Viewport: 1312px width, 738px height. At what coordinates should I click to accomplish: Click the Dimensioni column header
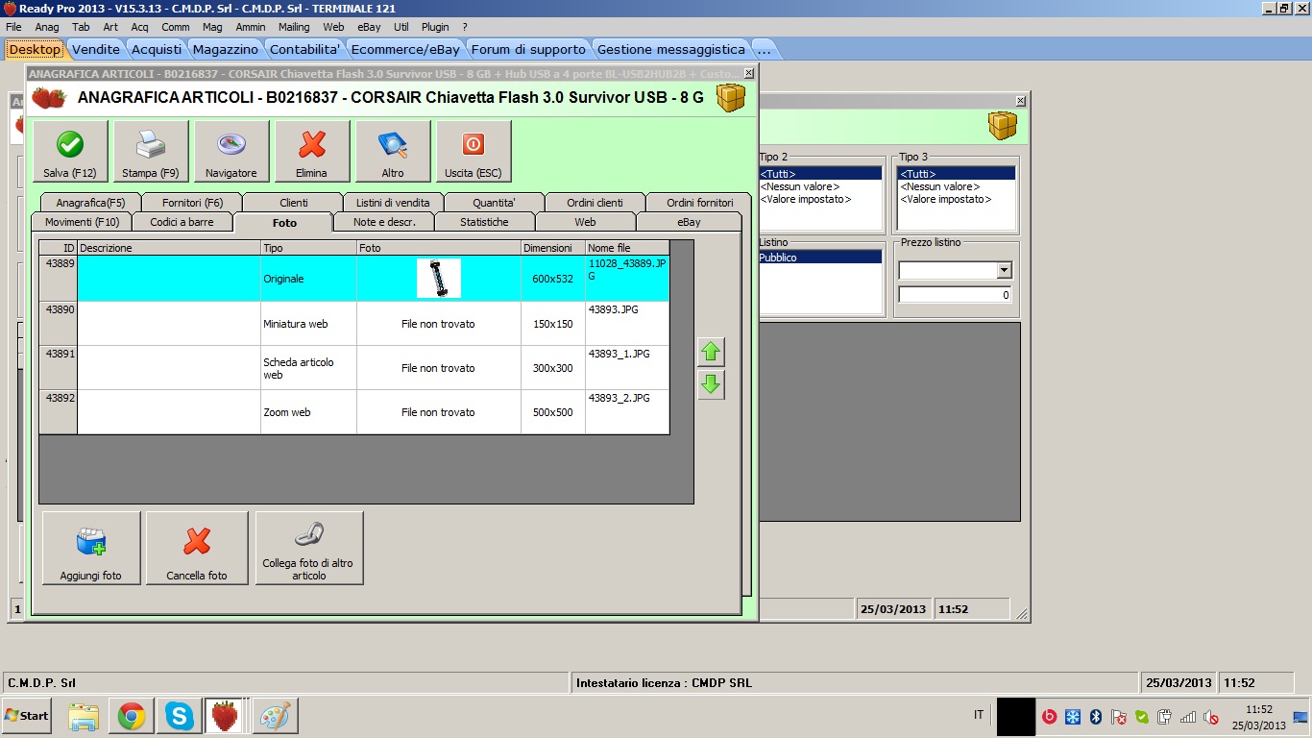553,248
